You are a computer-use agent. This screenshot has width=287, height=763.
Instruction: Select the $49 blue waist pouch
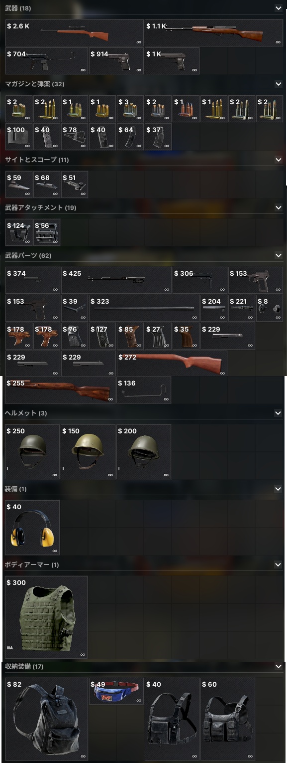116,691
